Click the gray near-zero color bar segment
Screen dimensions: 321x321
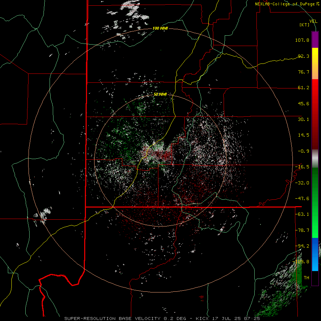pyautogui.click(x=315, y=159)
